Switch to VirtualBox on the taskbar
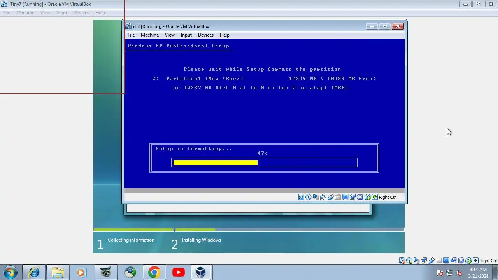 coord(201,272)
